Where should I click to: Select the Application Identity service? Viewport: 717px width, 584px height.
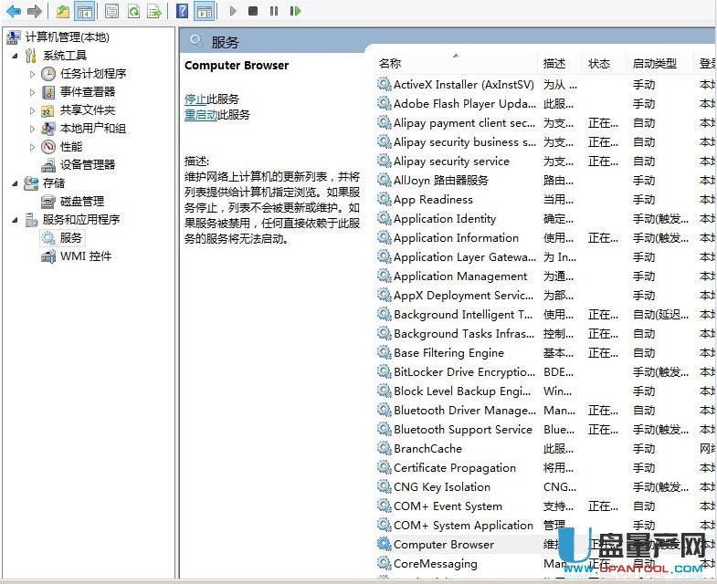tap(545, 219)
